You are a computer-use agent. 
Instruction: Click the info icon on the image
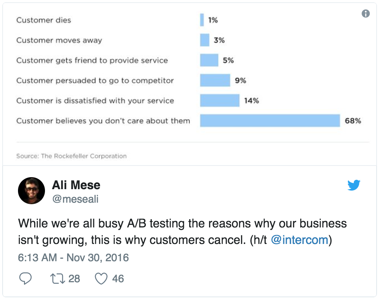pyautogui.click(x=365, y=14)
